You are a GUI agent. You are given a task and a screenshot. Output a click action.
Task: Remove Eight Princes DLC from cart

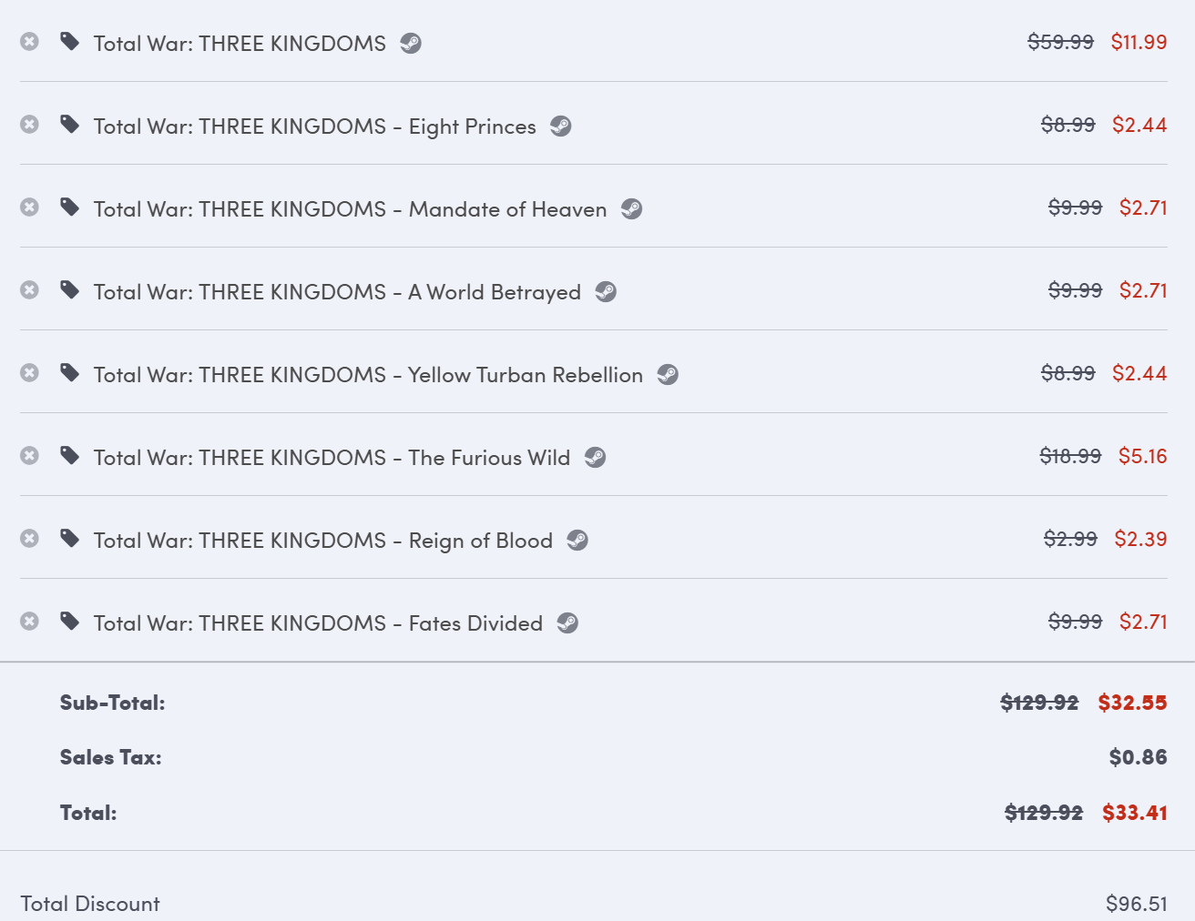(29, 125)
